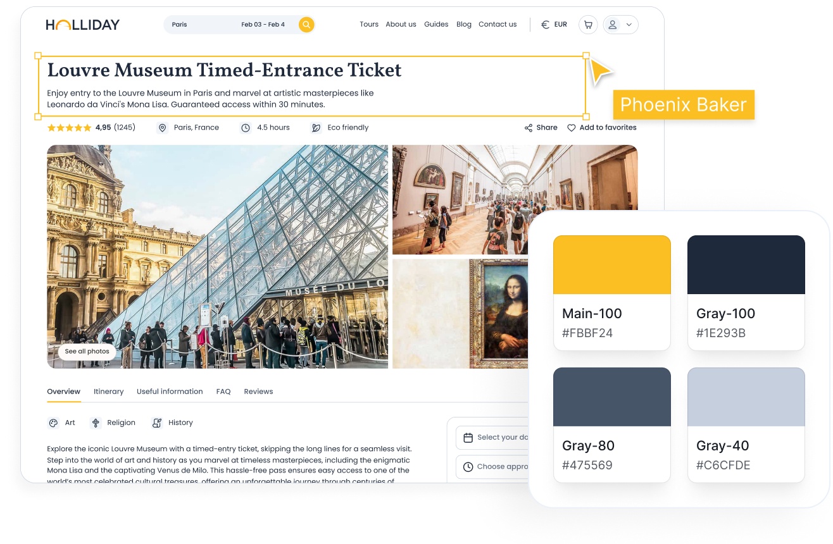Select the Art category icon
Screen dimensions: 833x544
(53, 423)
